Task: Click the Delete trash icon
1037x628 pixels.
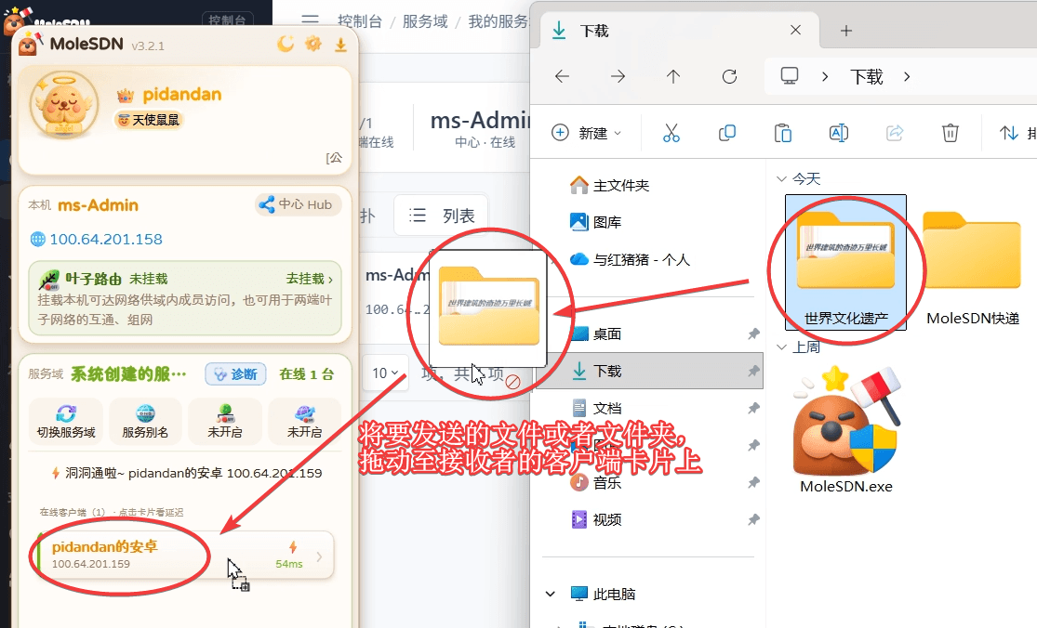Action: tap(951, 133)
